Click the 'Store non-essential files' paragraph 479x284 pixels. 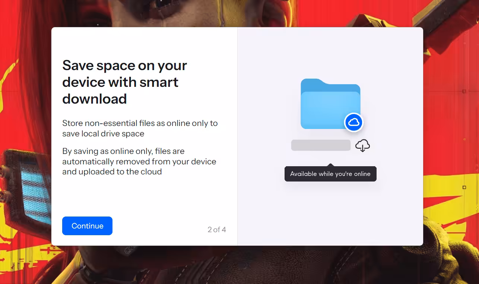pyautogui.click(x=140, y=128)
